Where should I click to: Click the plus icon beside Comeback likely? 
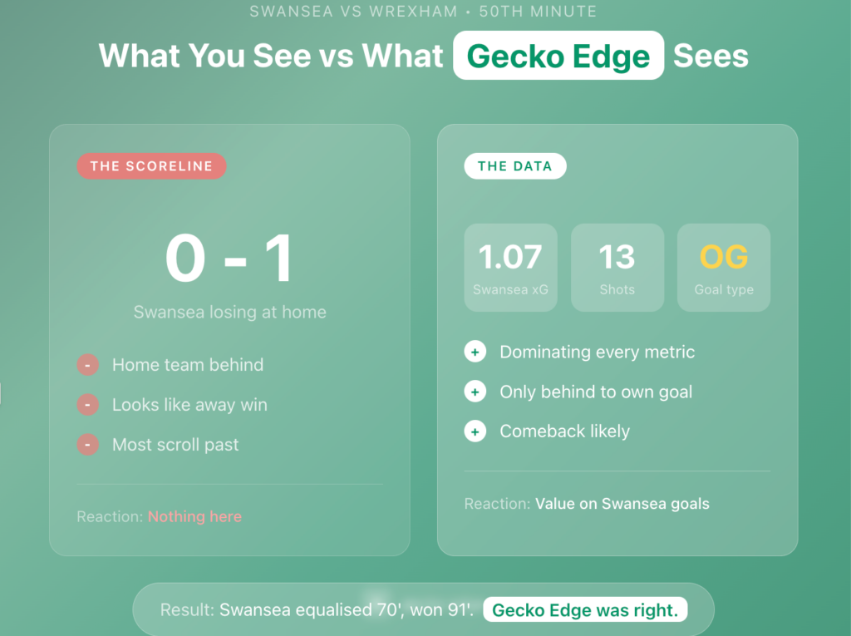[475, 431]
